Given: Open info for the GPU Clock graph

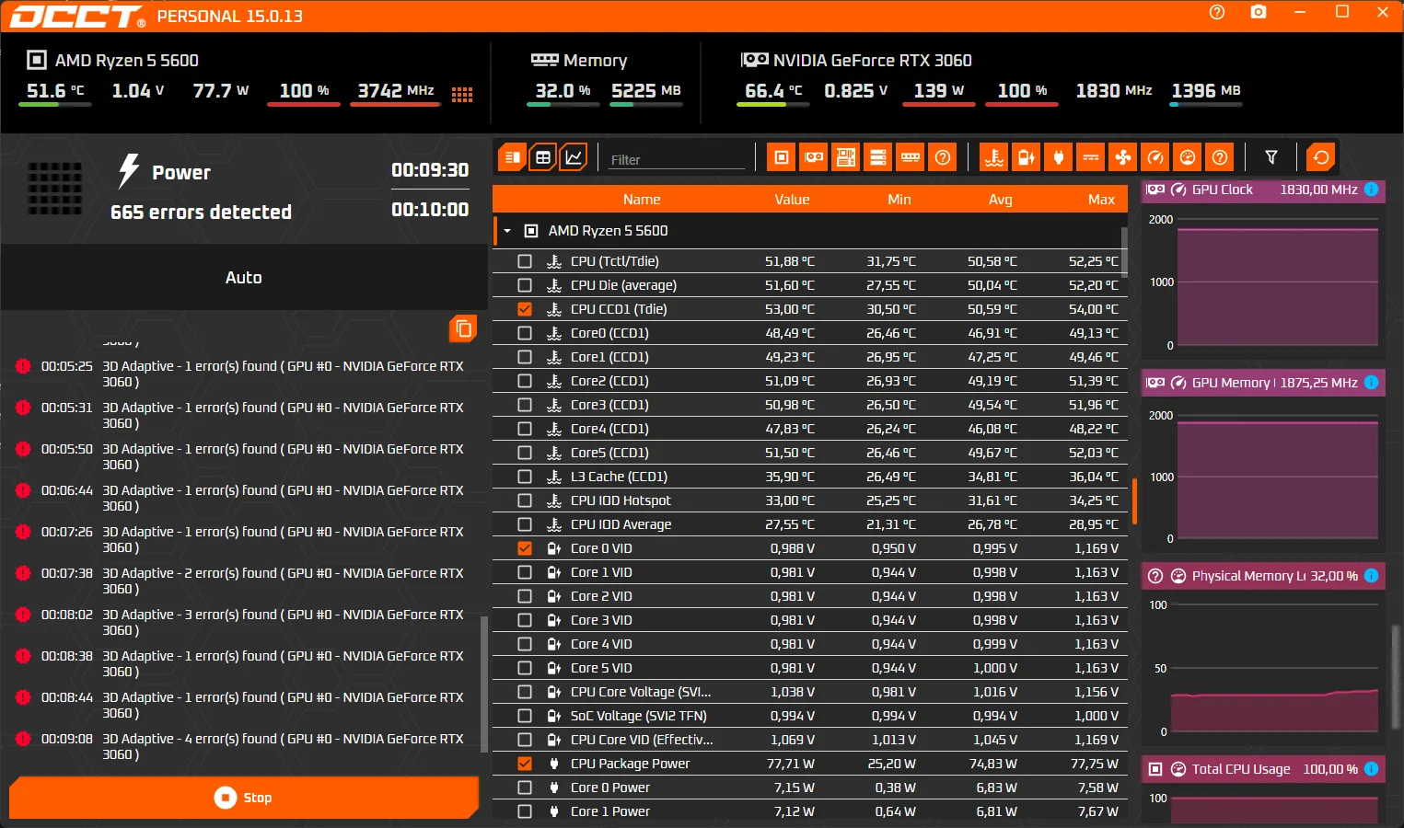Looking at the screenshot, I should pyautogui.click(x=1371, y=190).
